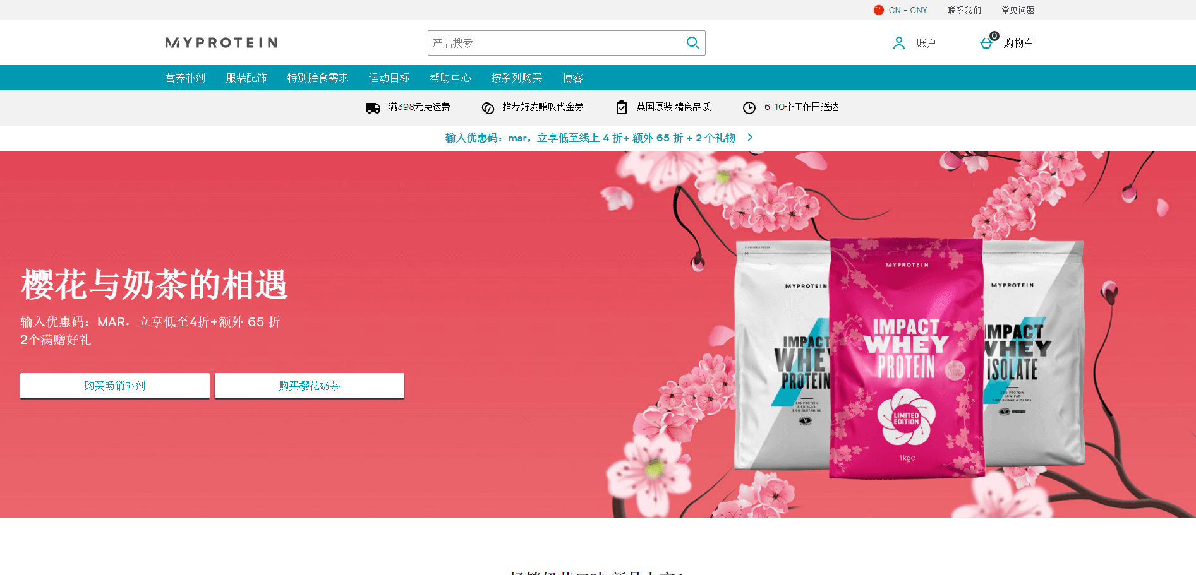The width and height of the screenshot is (1196, 575).
Task: Click 满398元免运费 text
Action: (x=419, y=107)
